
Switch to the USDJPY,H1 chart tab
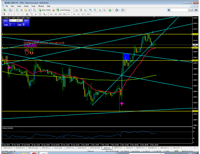[x=70, y=148]
